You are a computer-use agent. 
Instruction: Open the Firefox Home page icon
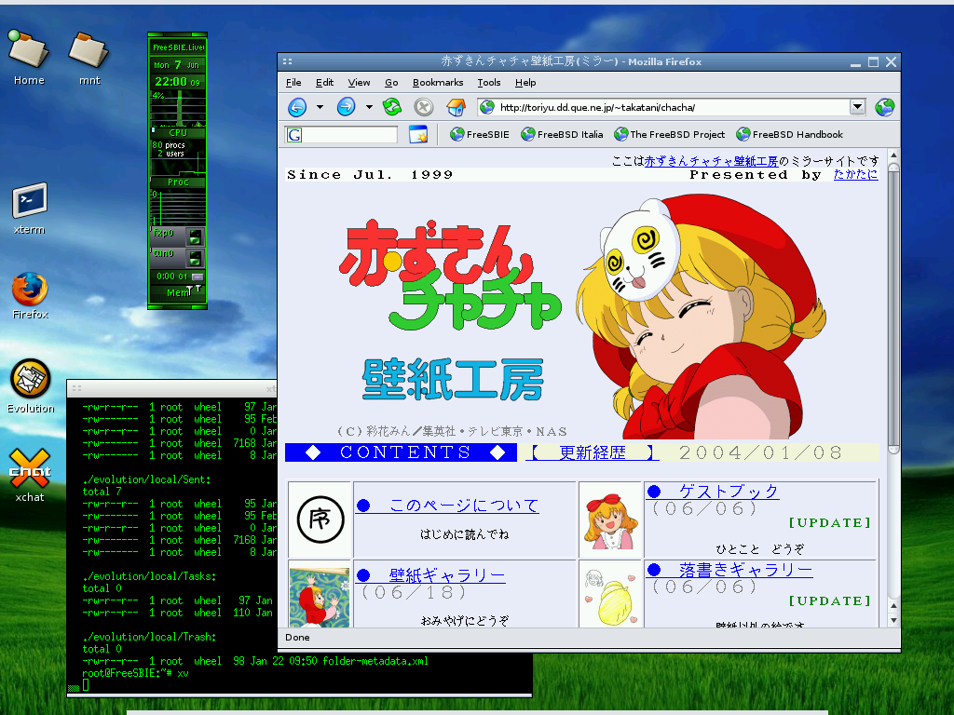(x=456, y=108)
